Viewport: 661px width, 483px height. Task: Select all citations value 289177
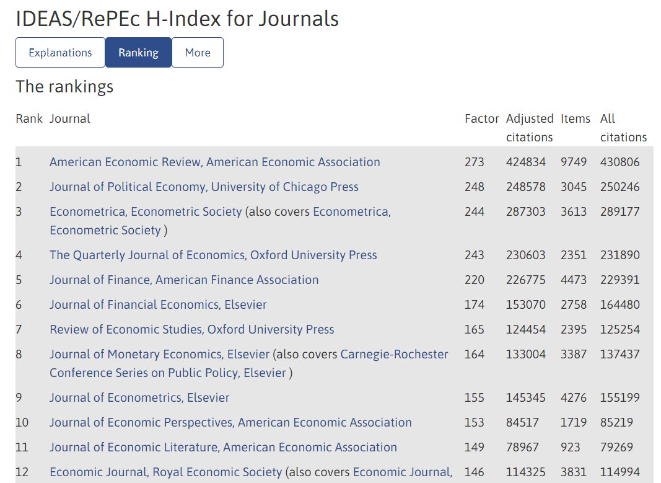click(619, 212)
